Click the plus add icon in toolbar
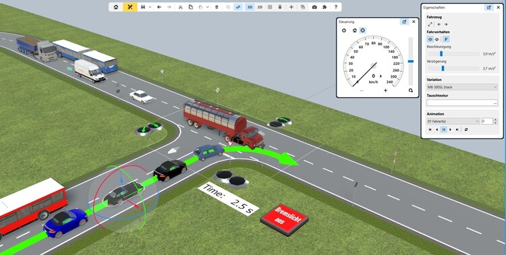This screenshot has height=255, width=506. pos(291,7)
